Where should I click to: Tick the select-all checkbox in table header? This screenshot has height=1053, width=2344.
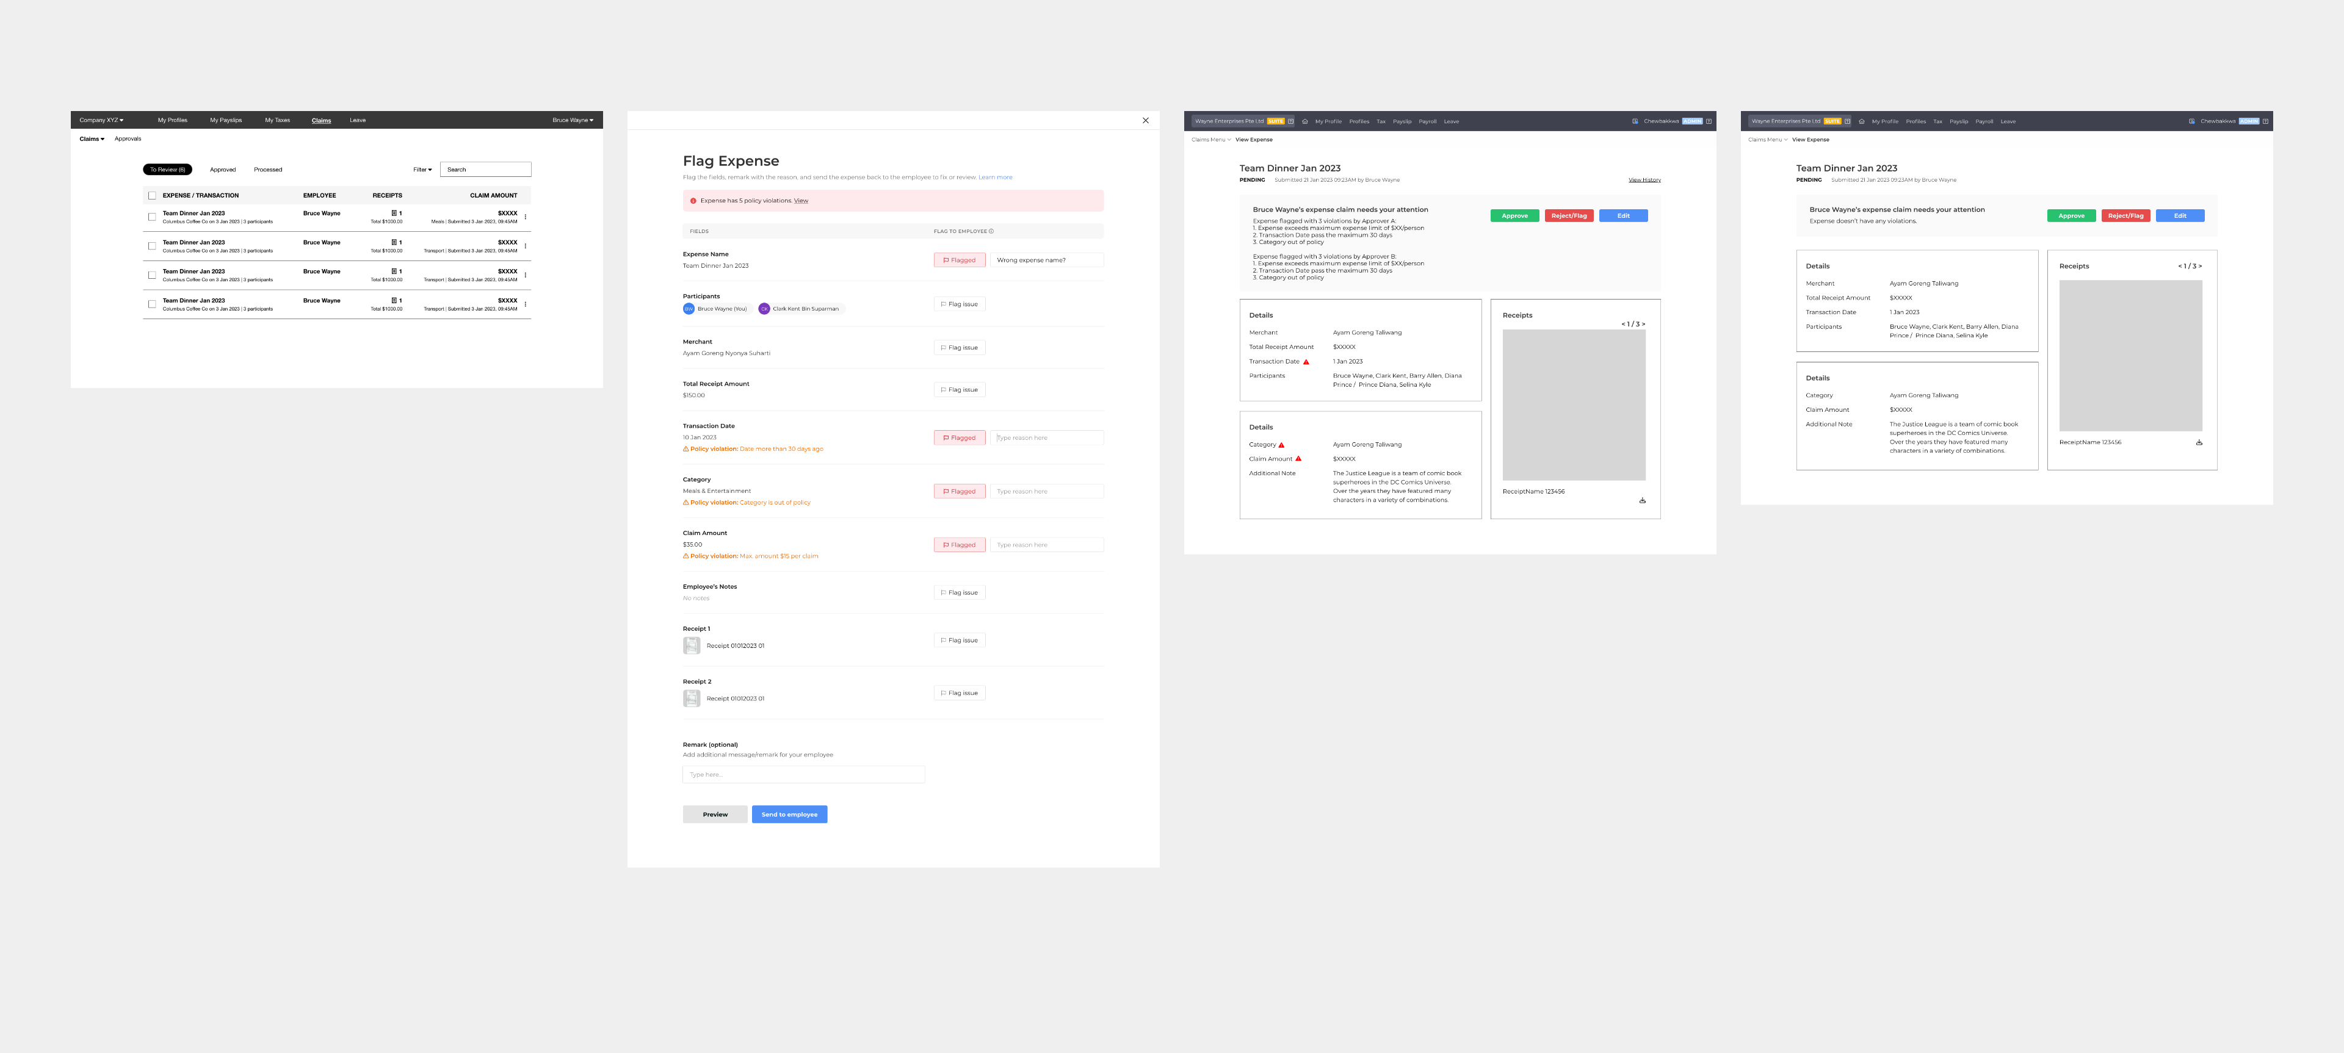[x=152, y=195]
